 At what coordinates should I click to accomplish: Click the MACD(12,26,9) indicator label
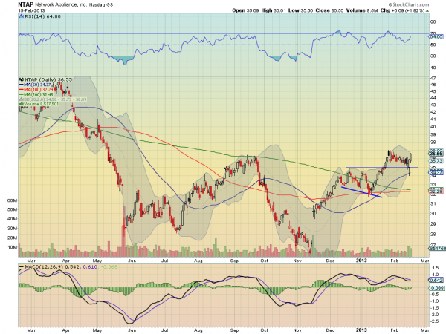click(x=44, y=267)
